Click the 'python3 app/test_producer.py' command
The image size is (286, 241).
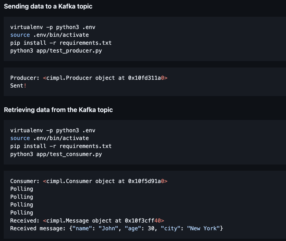[56, 50]
